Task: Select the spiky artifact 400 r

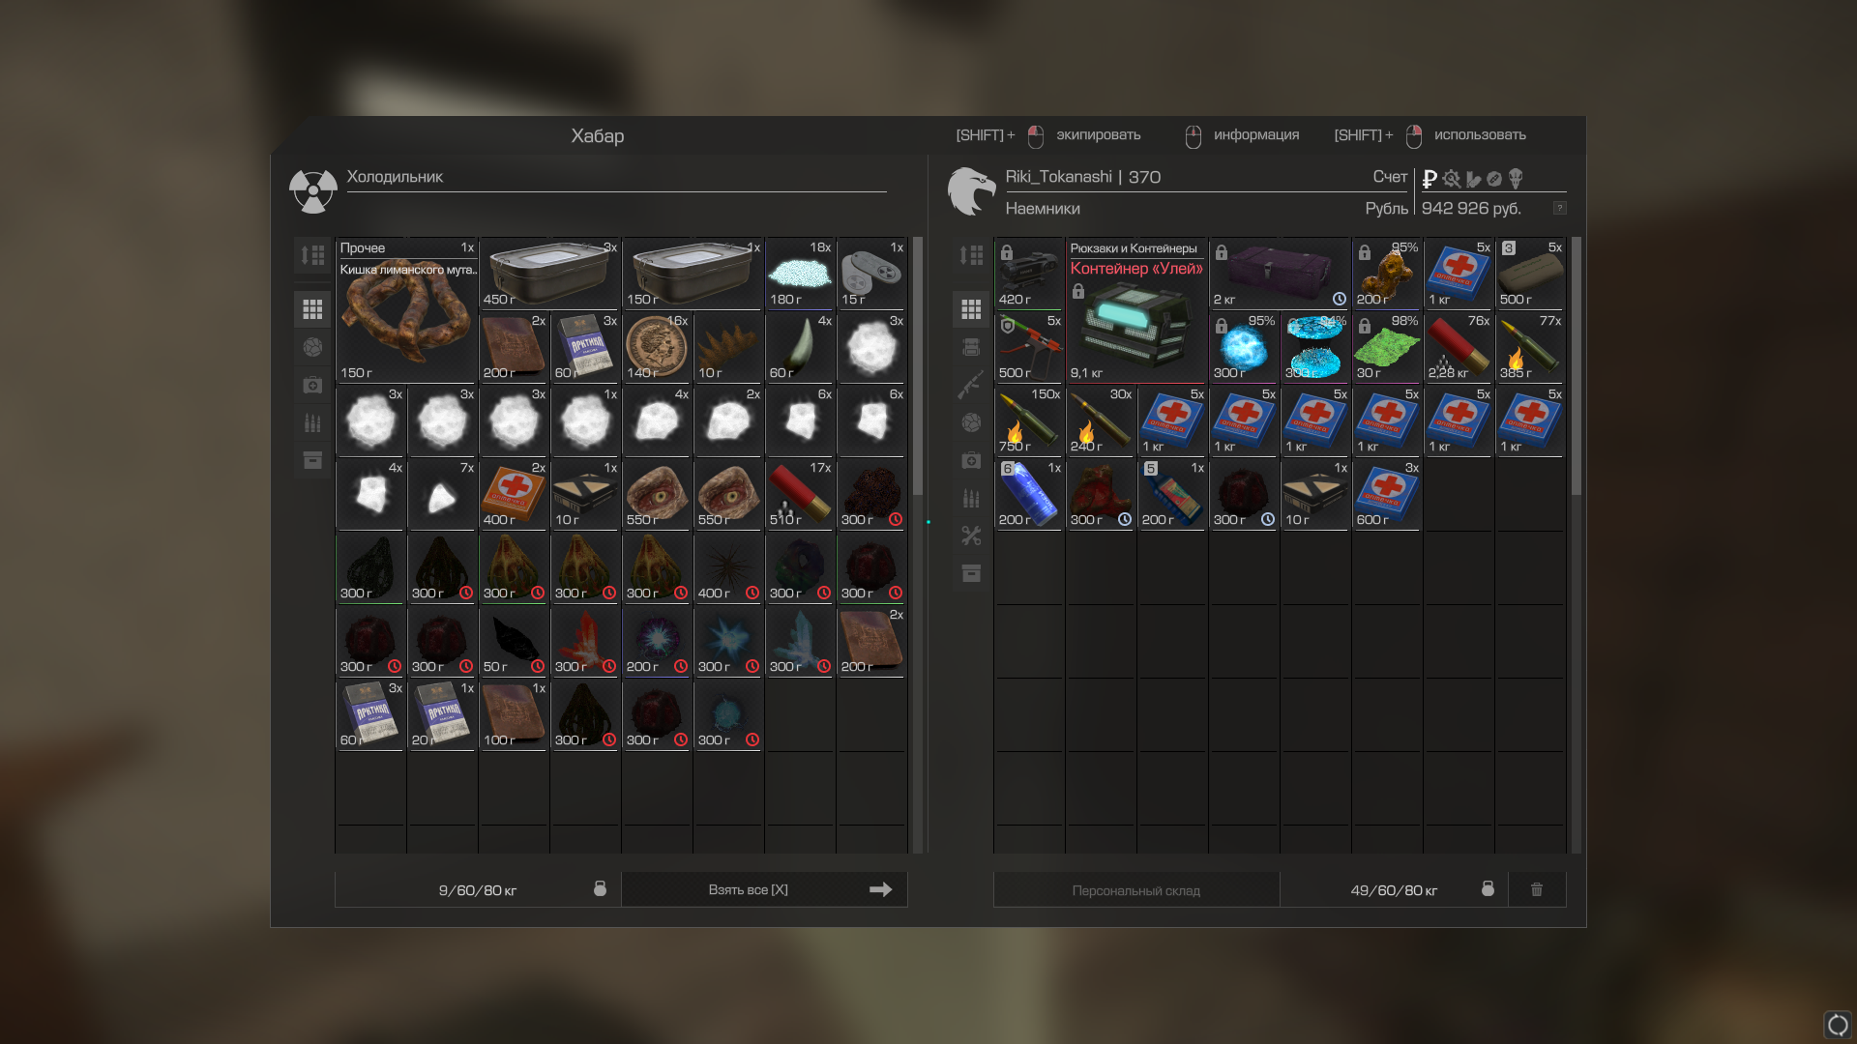Action: [728, 567]
